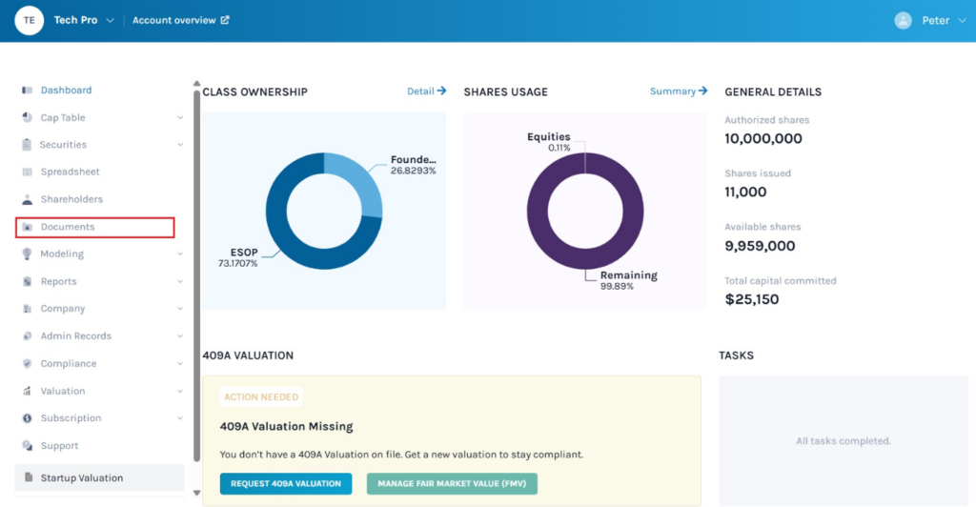976x507 pixels.
Task: Click the Shareholders person icon
Action: tap(27, 200)
